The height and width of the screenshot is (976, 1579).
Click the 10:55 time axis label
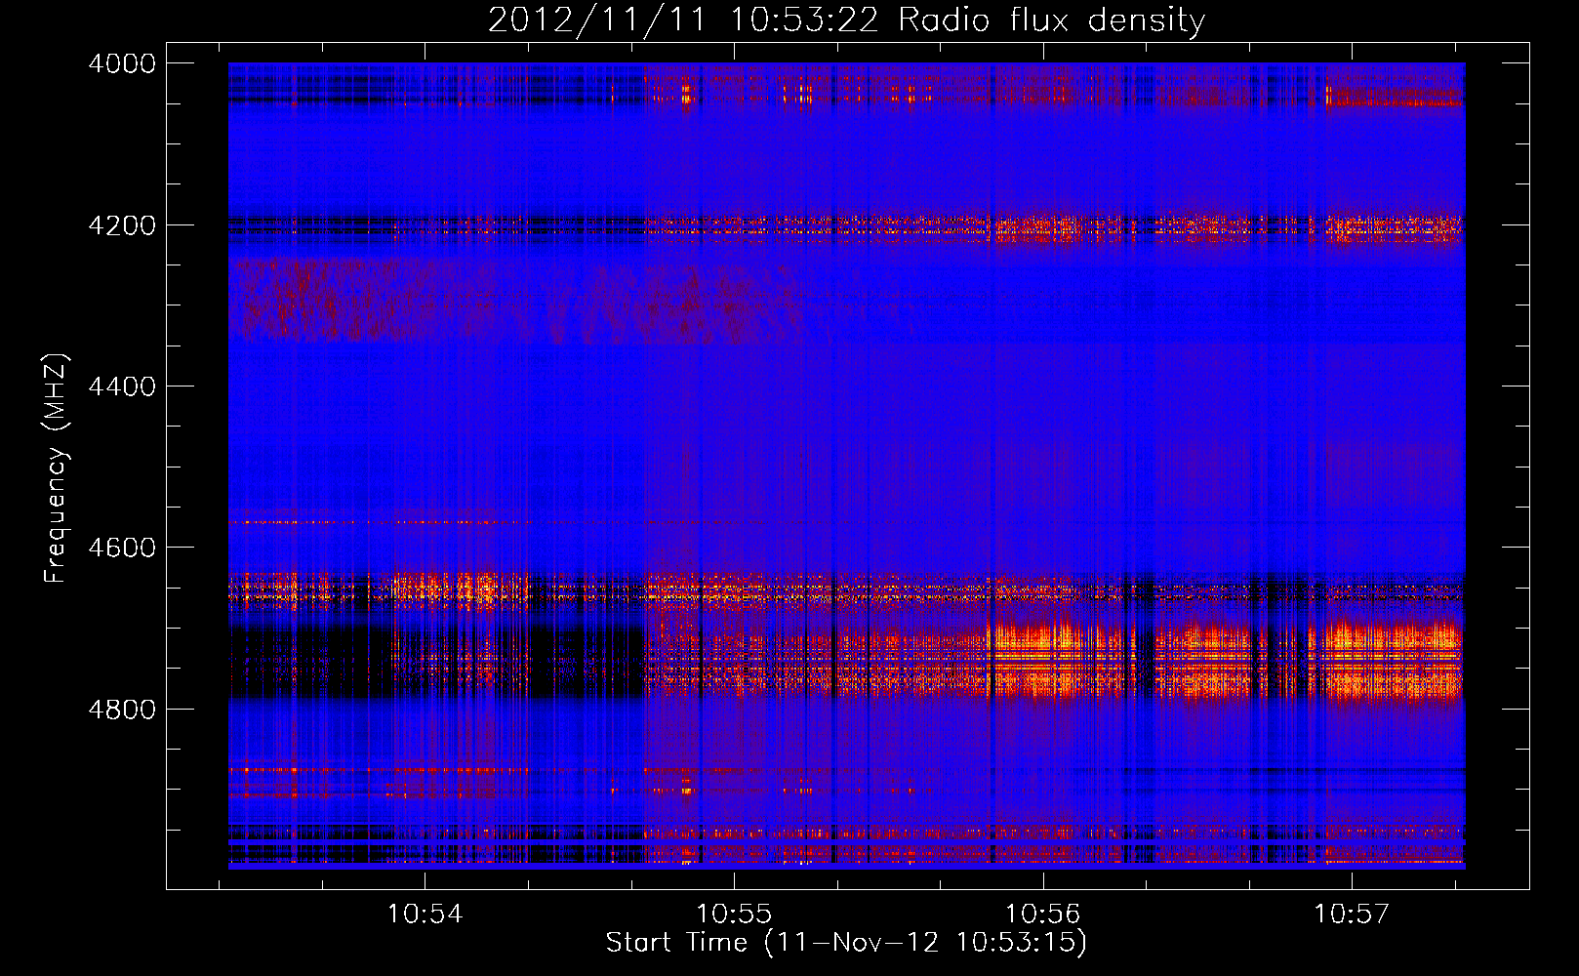pyautogui.click(x=734, y=915)
